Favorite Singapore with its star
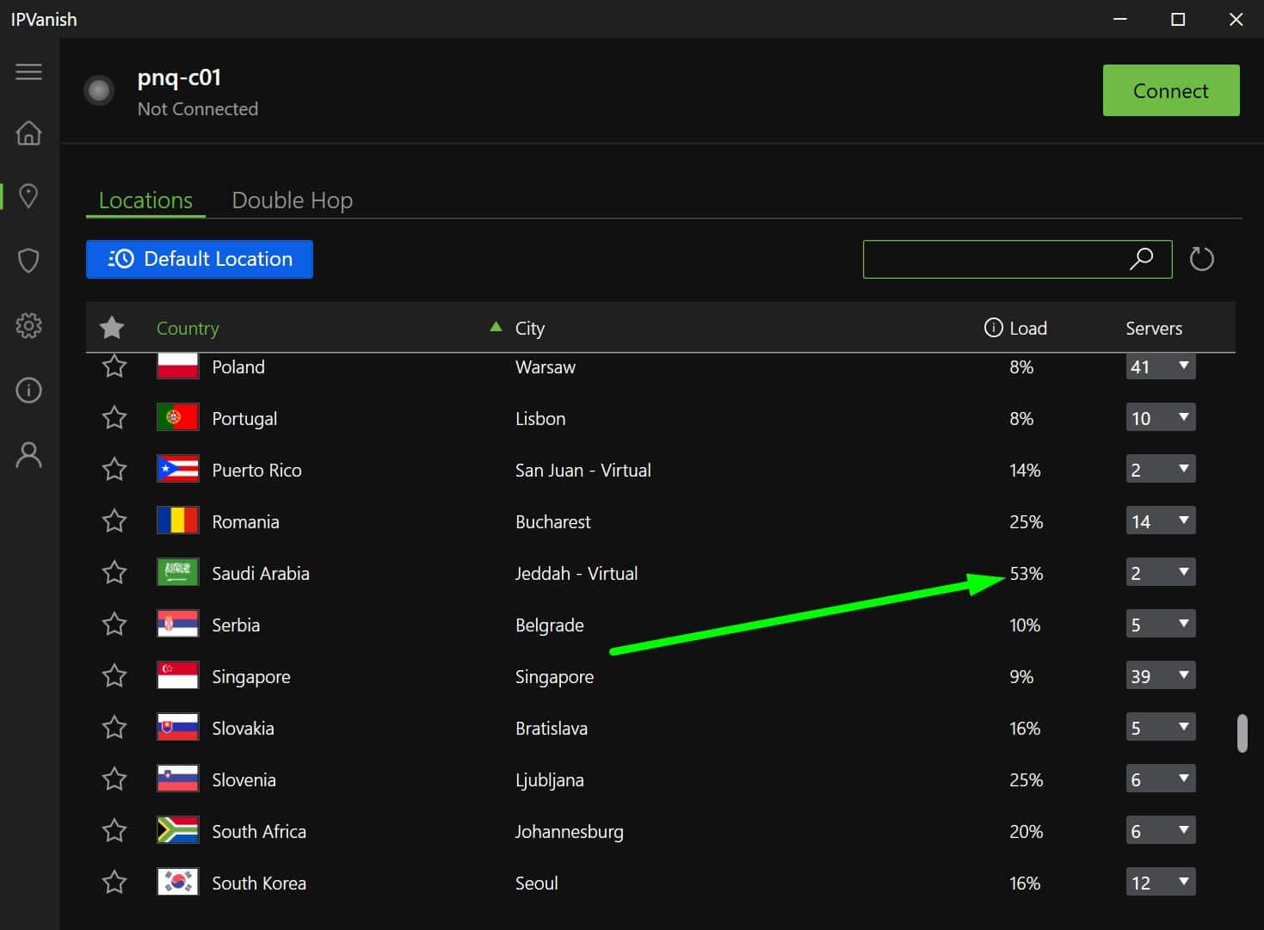1264x930 pixels. 114,676
